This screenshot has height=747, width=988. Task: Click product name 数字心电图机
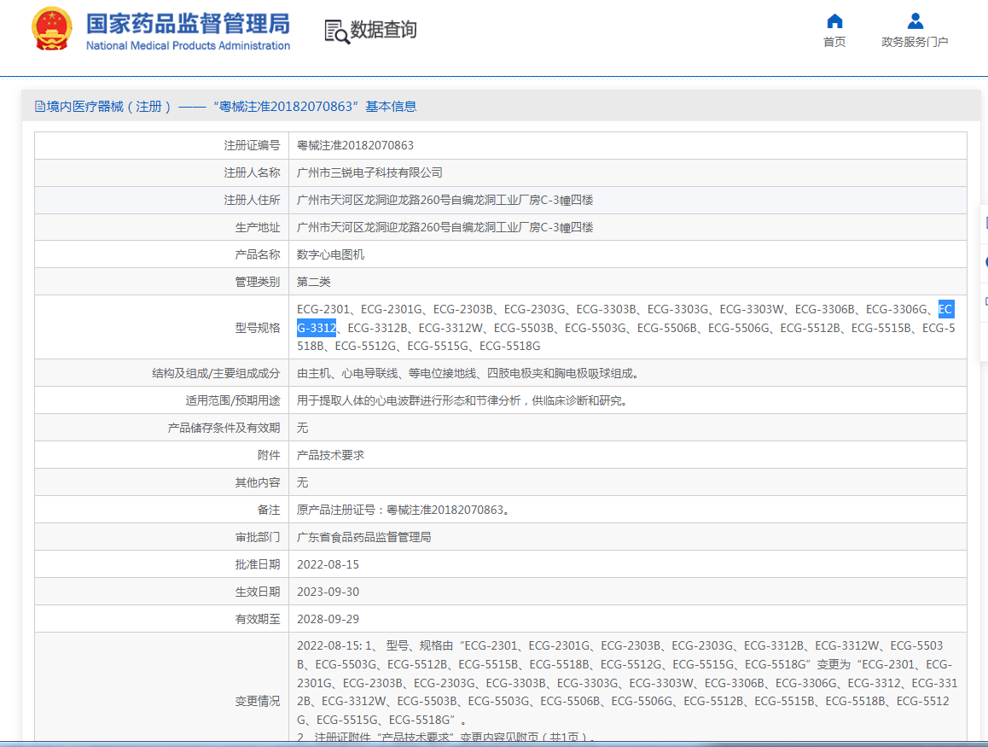(331, 254)
